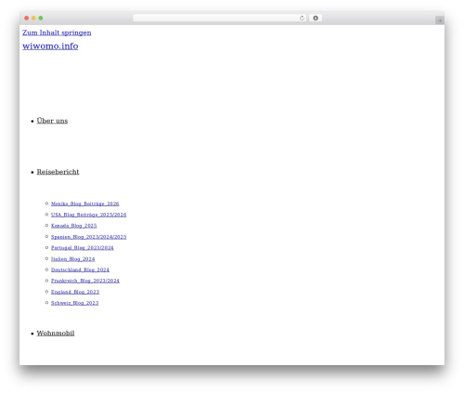The height and width of the screenshot is (393, 464).
Task: Open the Italien Blog 2024 link
Action: click(73, 258)
